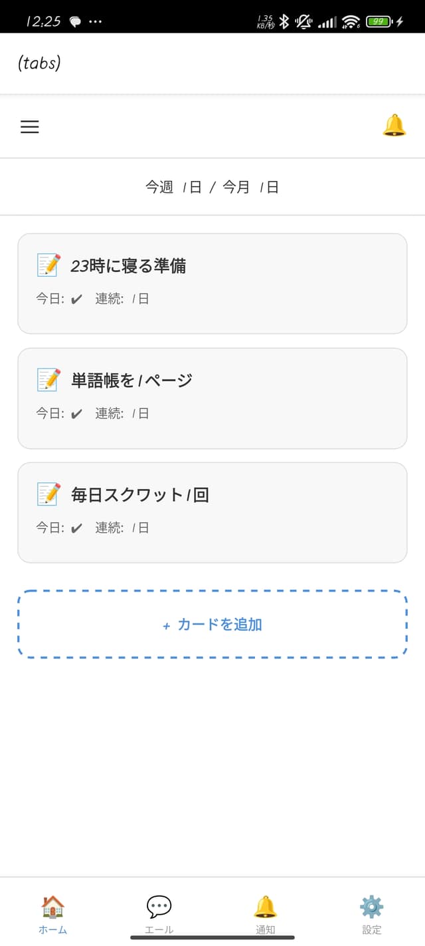This screenshot has width=425, height=946.
Task: Tap the memo icon on 23時に寝る準備 card
Action: 49,264
